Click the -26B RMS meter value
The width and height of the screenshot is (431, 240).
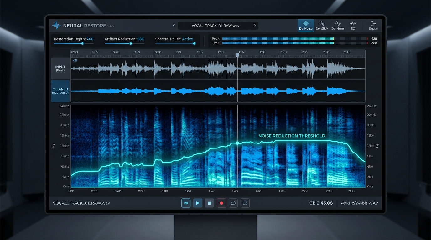coord(374,43)
